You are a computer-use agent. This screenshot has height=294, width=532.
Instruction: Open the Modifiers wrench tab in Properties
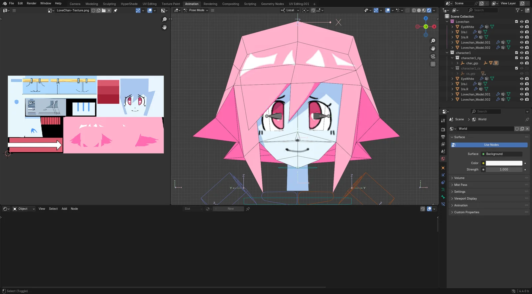(443, 121)
